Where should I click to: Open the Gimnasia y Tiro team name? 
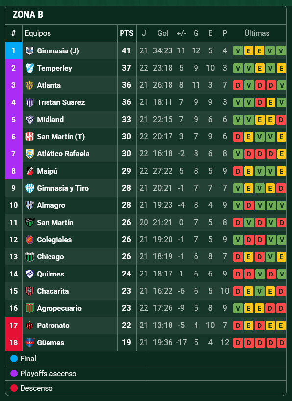pyautogui.click(x=63, y=188)
